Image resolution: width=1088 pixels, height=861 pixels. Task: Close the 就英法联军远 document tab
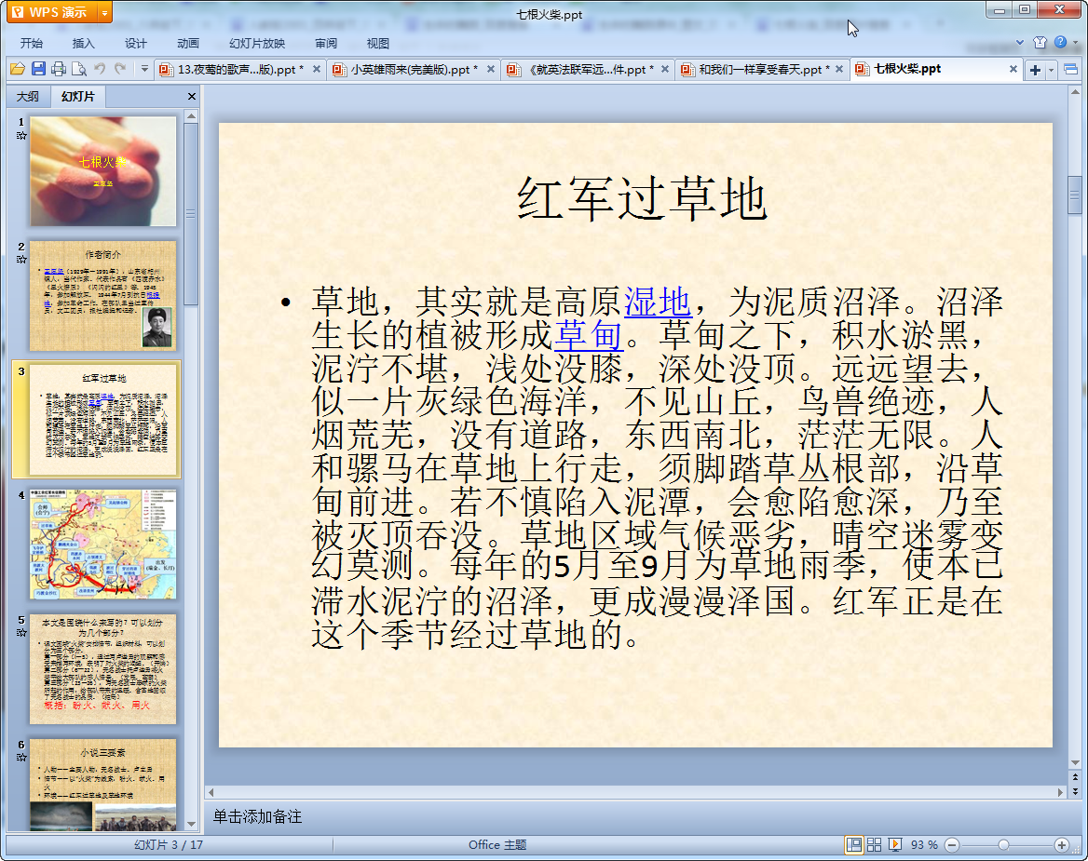coord(665,69)
